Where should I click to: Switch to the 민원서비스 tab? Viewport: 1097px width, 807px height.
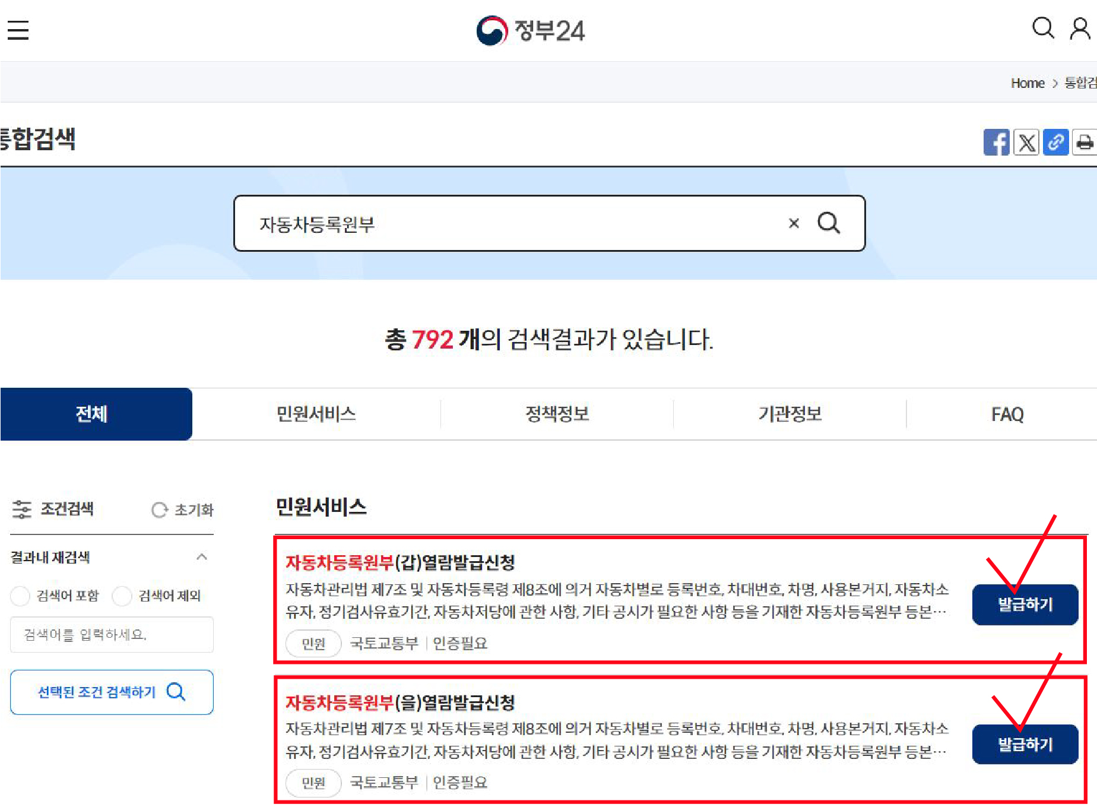pos(316,414)
